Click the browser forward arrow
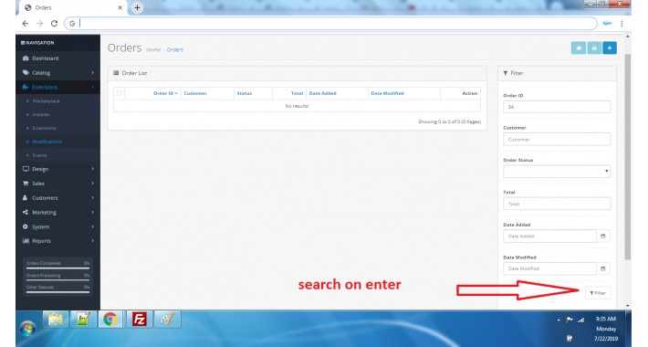This screenshot has width=648, height=347. pyautogui.click(x=39, y=24)
